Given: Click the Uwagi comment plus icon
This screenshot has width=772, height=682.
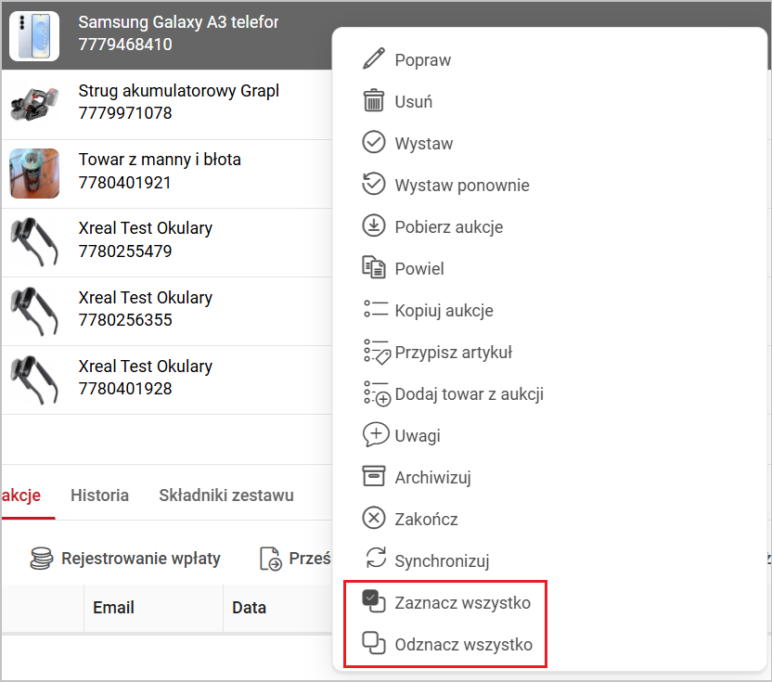Looking at the screenshot, I should [375, 435].
